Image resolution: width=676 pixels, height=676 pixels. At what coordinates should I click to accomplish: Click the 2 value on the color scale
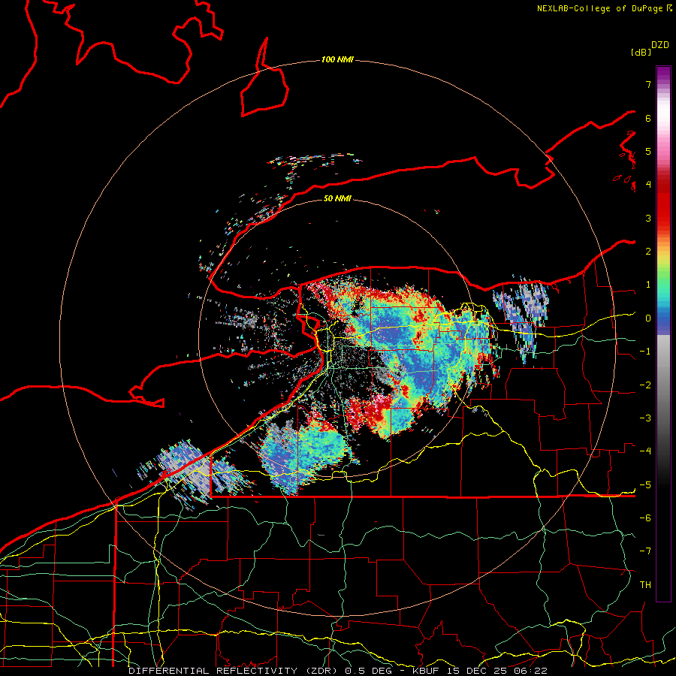click(x=648, y=252)
